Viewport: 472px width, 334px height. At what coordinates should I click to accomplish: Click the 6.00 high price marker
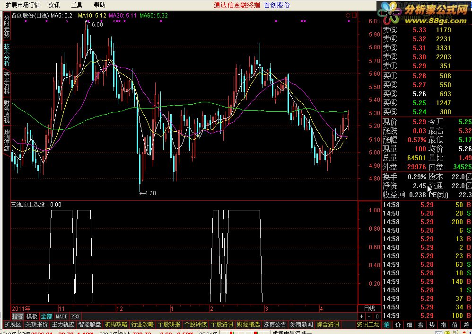tap(97, 25)
